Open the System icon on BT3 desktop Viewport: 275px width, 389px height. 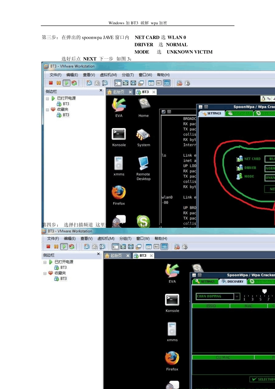coord(143,135)
